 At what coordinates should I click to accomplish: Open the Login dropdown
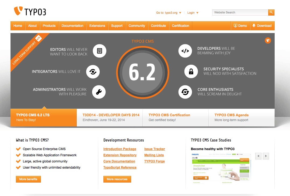[193, 13]
